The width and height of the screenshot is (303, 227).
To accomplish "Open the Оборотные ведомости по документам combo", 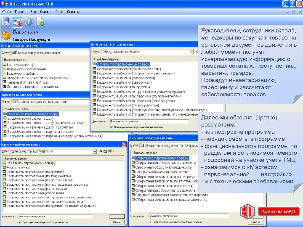I will pos(169,145).
